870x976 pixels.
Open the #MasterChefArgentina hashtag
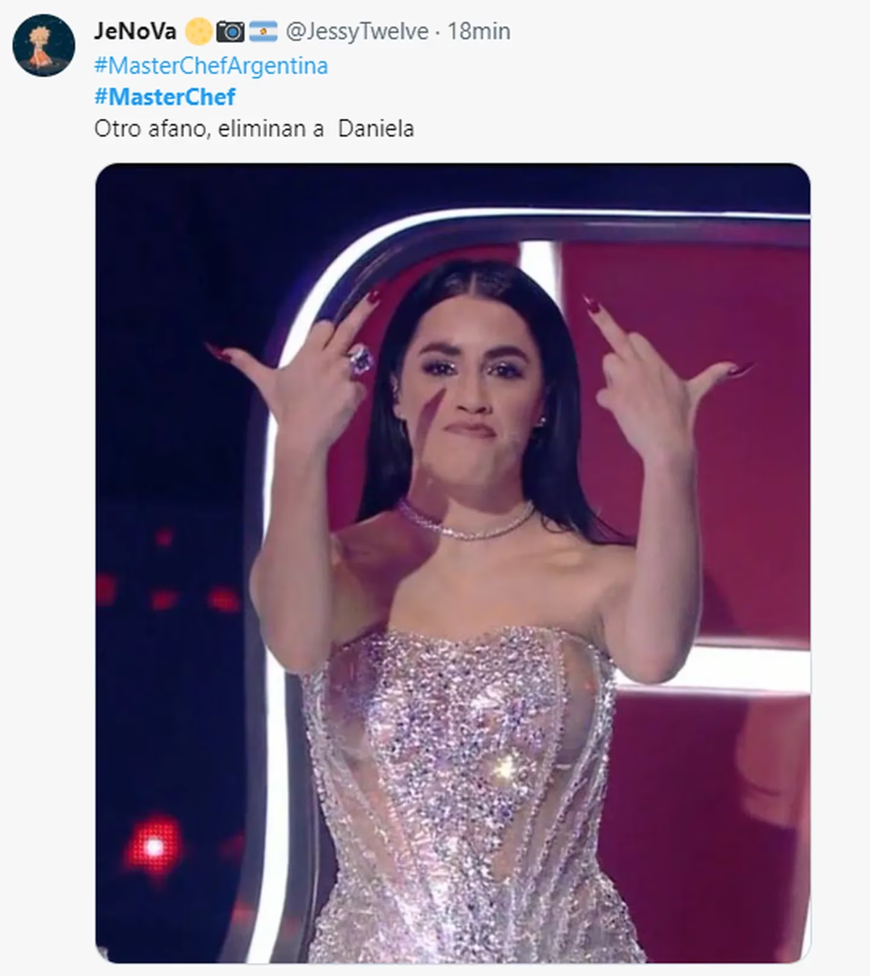click(210, 66)
